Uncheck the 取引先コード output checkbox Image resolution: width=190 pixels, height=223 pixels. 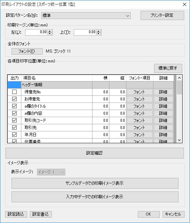[14, 120]
